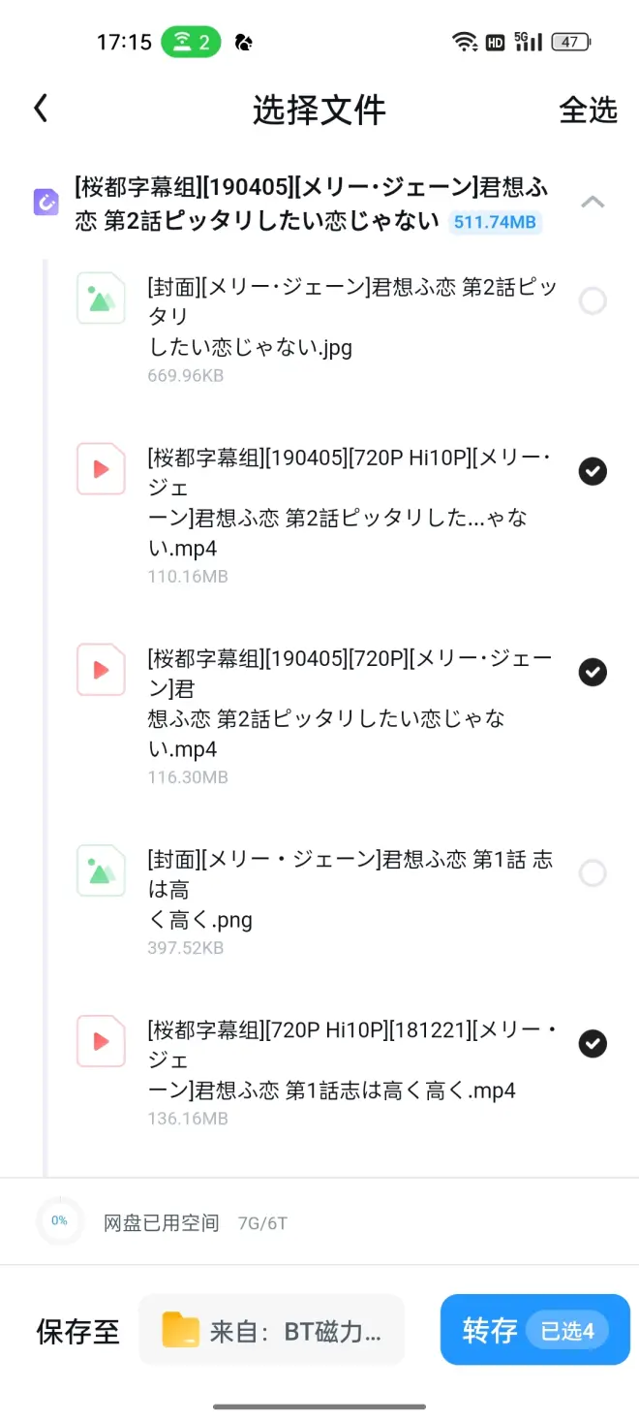Screen dimensions: 639x1422
Task: Select the 669.96KB jpg cover checkbox
Action: pyautogui.click(x=593, y=301)
